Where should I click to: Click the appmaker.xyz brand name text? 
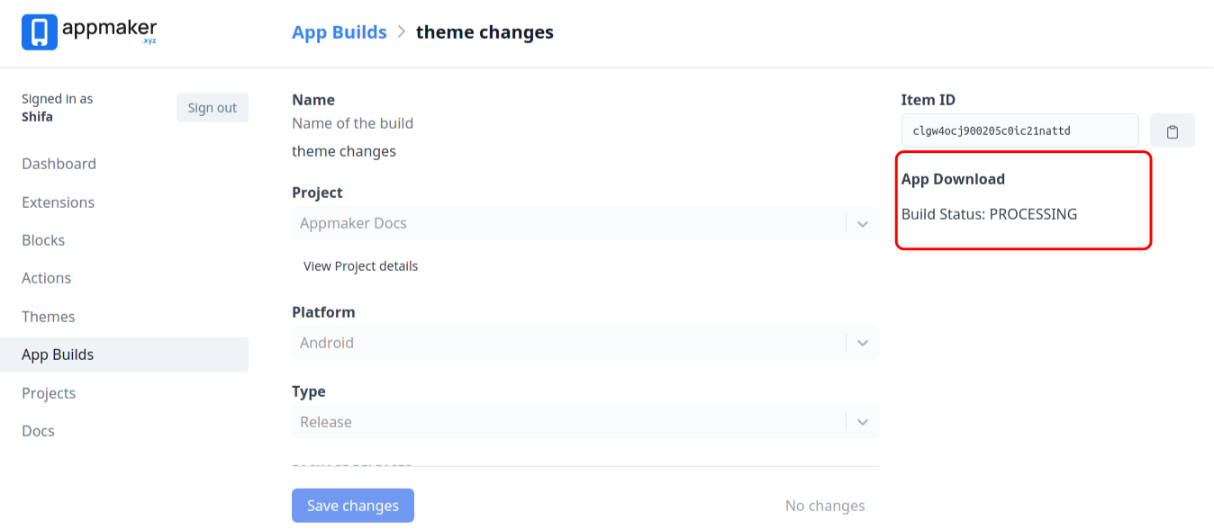click(109, 31)
